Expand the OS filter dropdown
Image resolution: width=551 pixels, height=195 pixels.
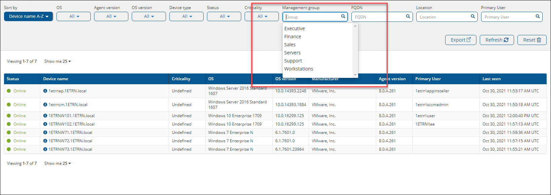pyautogui.click(x=74, y=16)
